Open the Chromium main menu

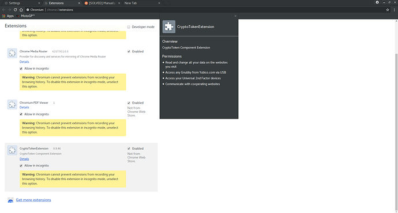[394, 10]
